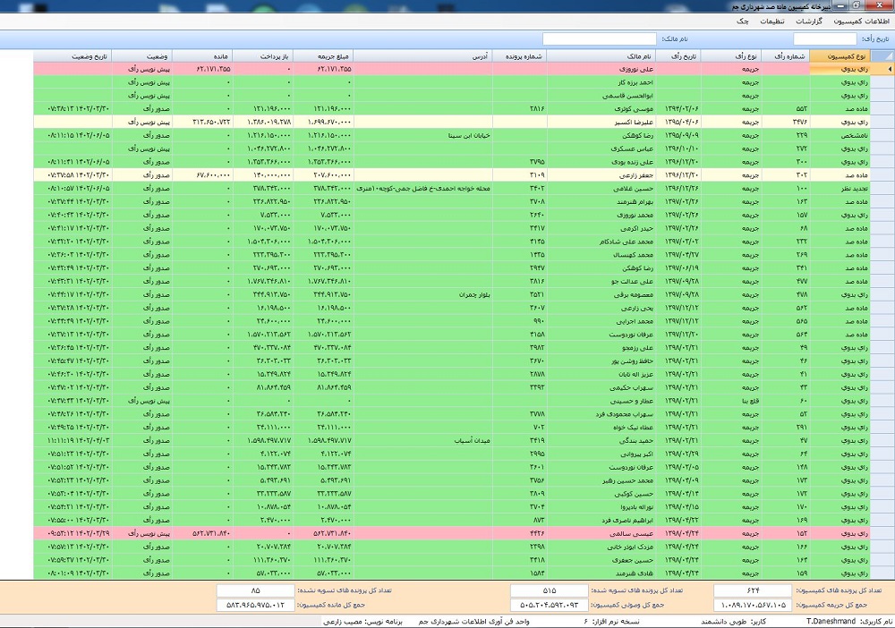The width and height of the screenshot is (895, 628).
Task: Click the settled files count field showing ۵۱۵
Action: pyautogui.click(x=549, y=590)
